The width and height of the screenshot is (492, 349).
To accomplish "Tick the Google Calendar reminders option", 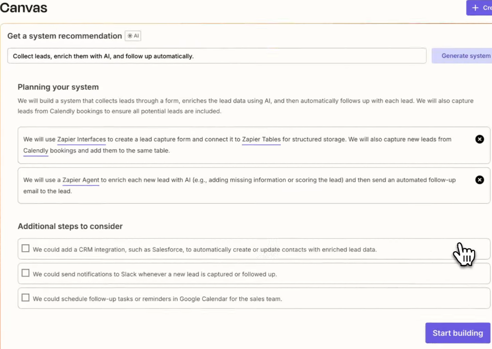I will tap(25, 297).
